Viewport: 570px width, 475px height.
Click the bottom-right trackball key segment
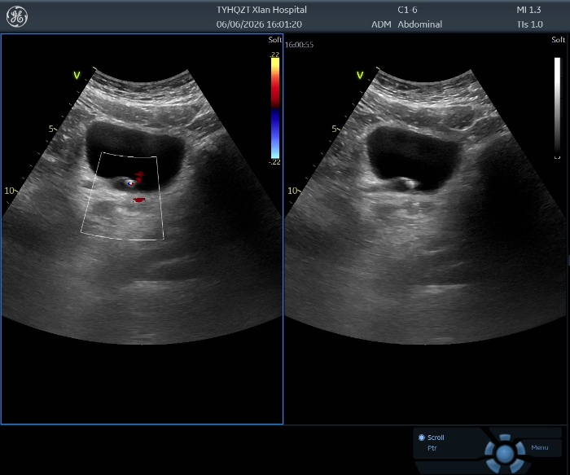[x=516, y=465]
